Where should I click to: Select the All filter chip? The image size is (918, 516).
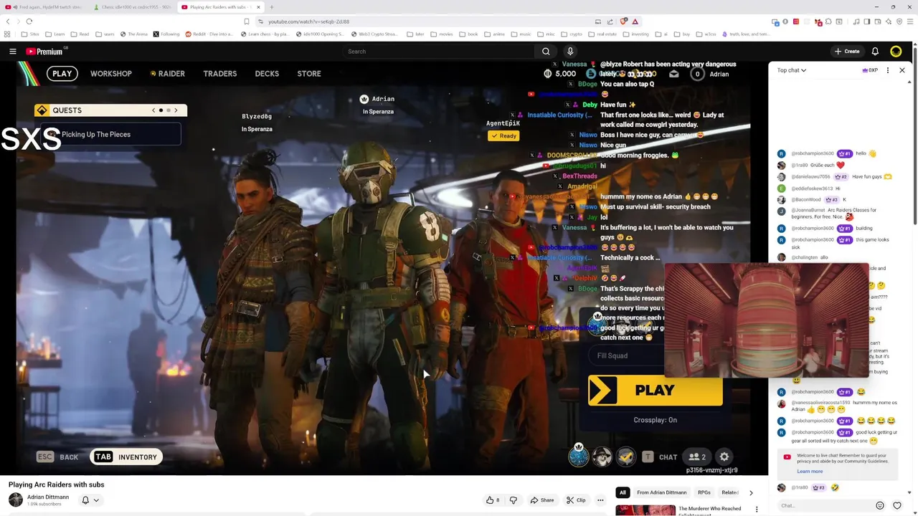tap(623, 492)
